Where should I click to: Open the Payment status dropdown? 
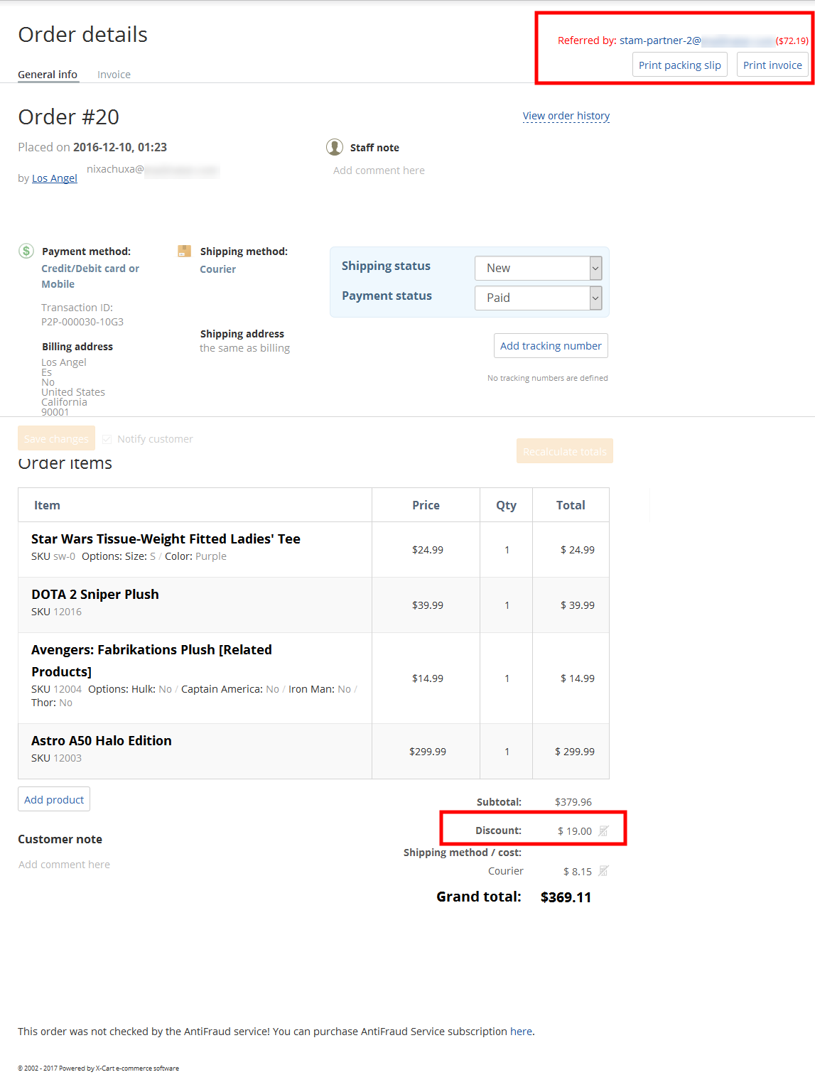538,298
